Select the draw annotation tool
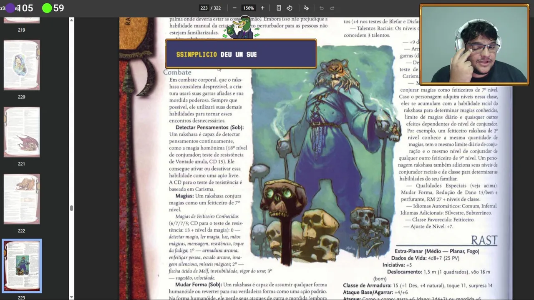 click(x=306, y=8)
